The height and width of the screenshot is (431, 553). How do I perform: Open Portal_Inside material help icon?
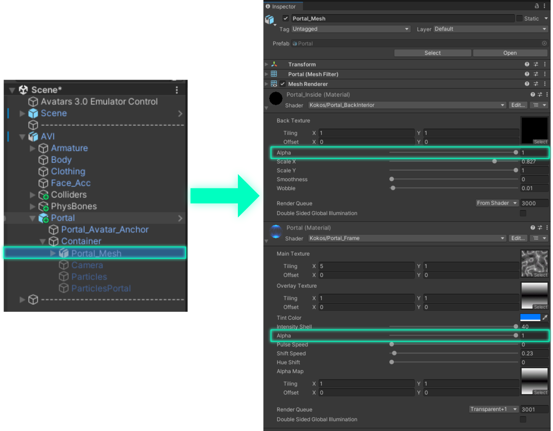[533, 95]
